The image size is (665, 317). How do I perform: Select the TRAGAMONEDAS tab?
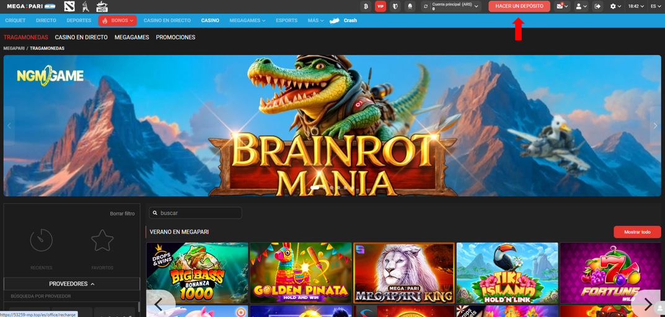(x=26, y=37)
